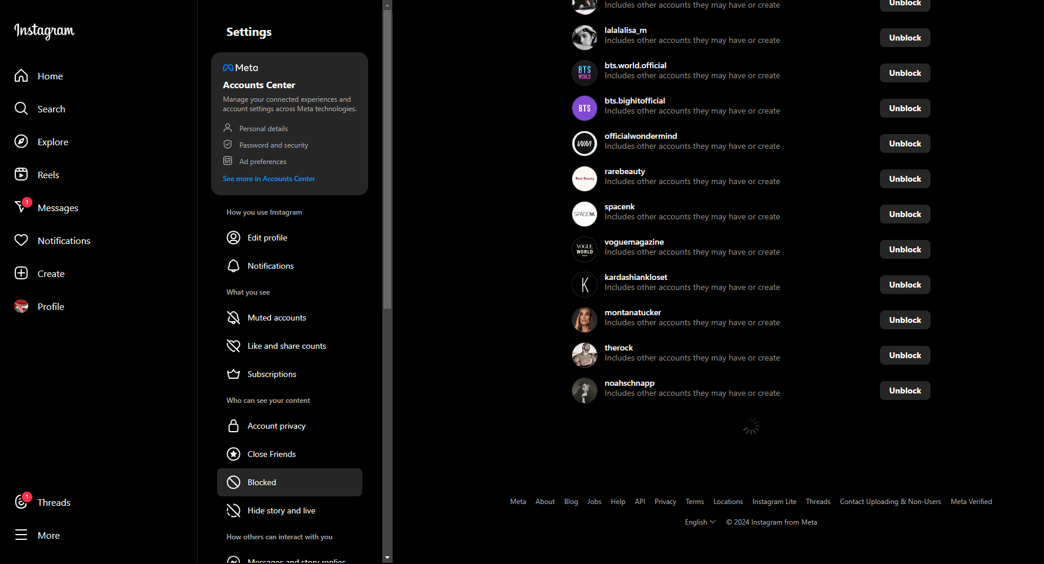1044x564 pixels.
Task: Click the Instagram logo
Action: point(44,31)
